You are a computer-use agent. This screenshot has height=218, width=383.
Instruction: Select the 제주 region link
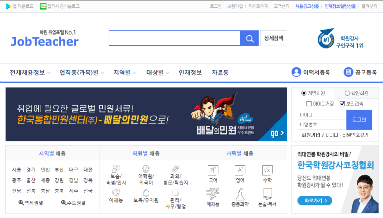[x=73, y=191]
